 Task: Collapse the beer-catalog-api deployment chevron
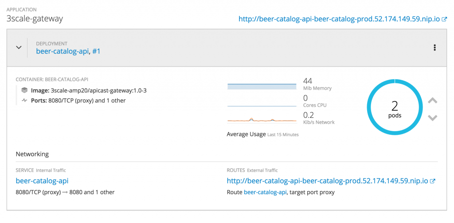pos(19,47)
